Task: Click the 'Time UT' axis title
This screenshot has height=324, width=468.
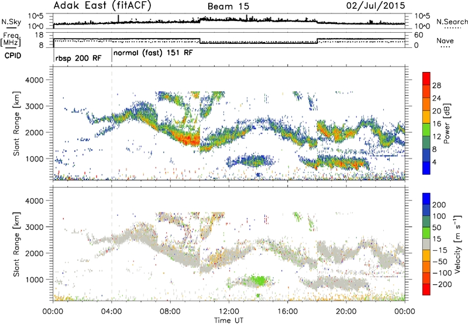Action: (x=229, y=320)
